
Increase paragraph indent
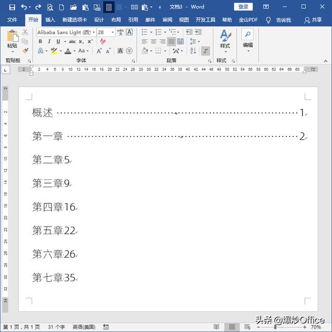tap(198, 32)
